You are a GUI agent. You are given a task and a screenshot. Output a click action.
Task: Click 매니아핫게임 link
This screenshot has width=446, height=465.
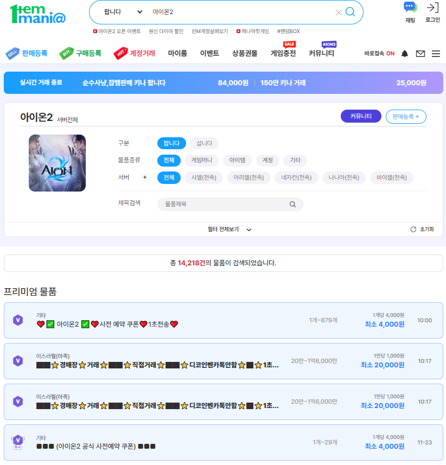[253, 31]
